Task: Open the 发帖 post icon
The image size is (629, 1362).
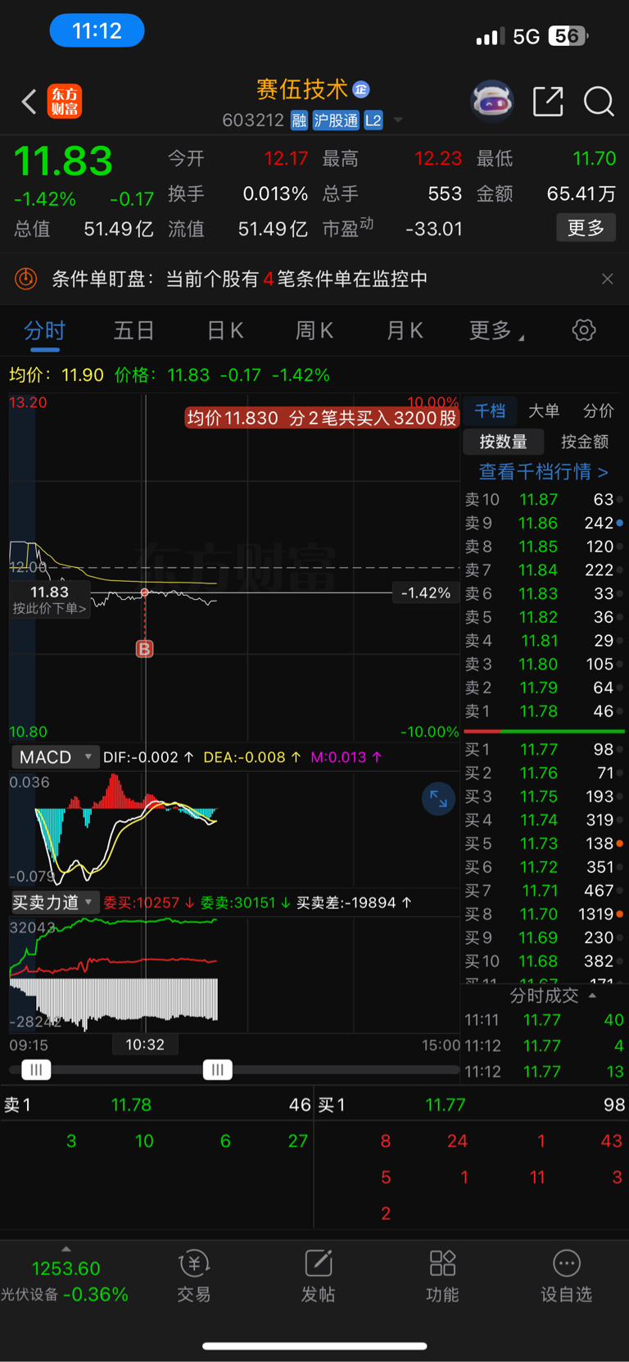Action: click(x=318, y=1277)
